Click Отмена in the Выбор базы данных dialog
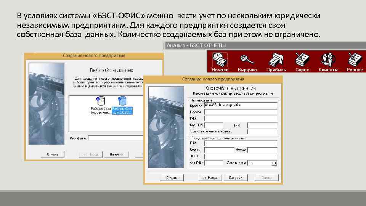 tap(52, 154)
